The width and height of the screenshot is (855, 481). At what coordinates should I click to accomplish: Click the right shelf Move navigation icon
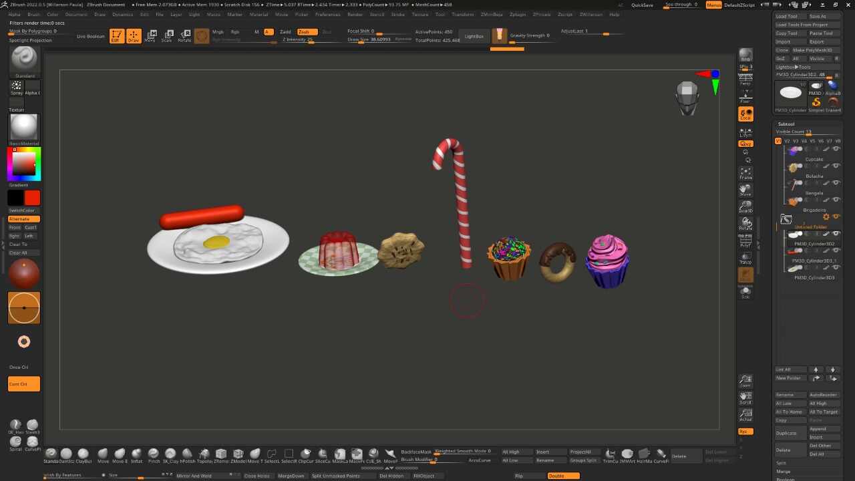coord(745,190)
